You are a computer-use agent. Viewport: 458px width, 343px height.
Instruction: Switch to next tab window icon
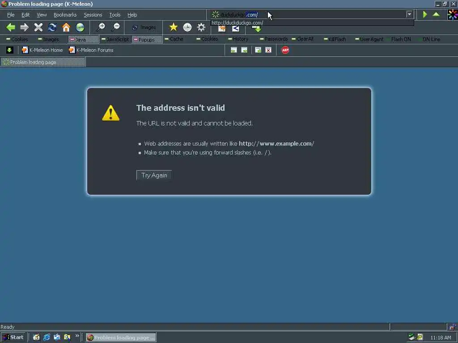point(244,50)
